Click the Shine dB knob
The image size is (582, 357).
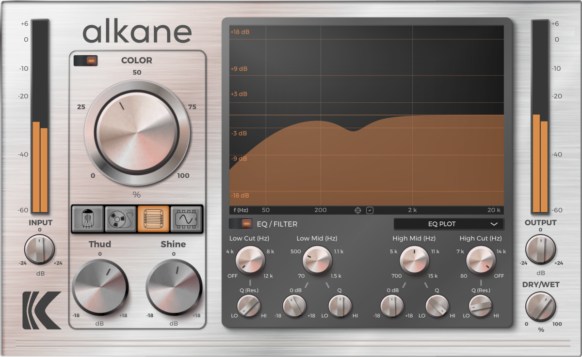(174, 287)
